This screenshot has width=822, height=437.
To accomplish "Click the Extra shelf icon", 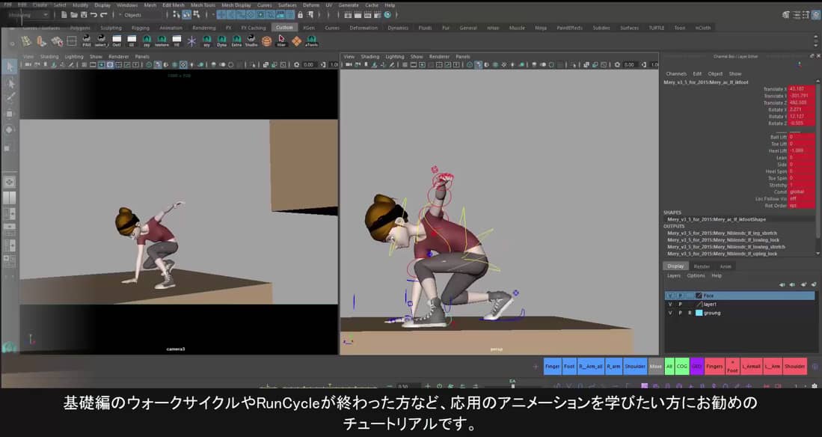I will click(236, 40).
